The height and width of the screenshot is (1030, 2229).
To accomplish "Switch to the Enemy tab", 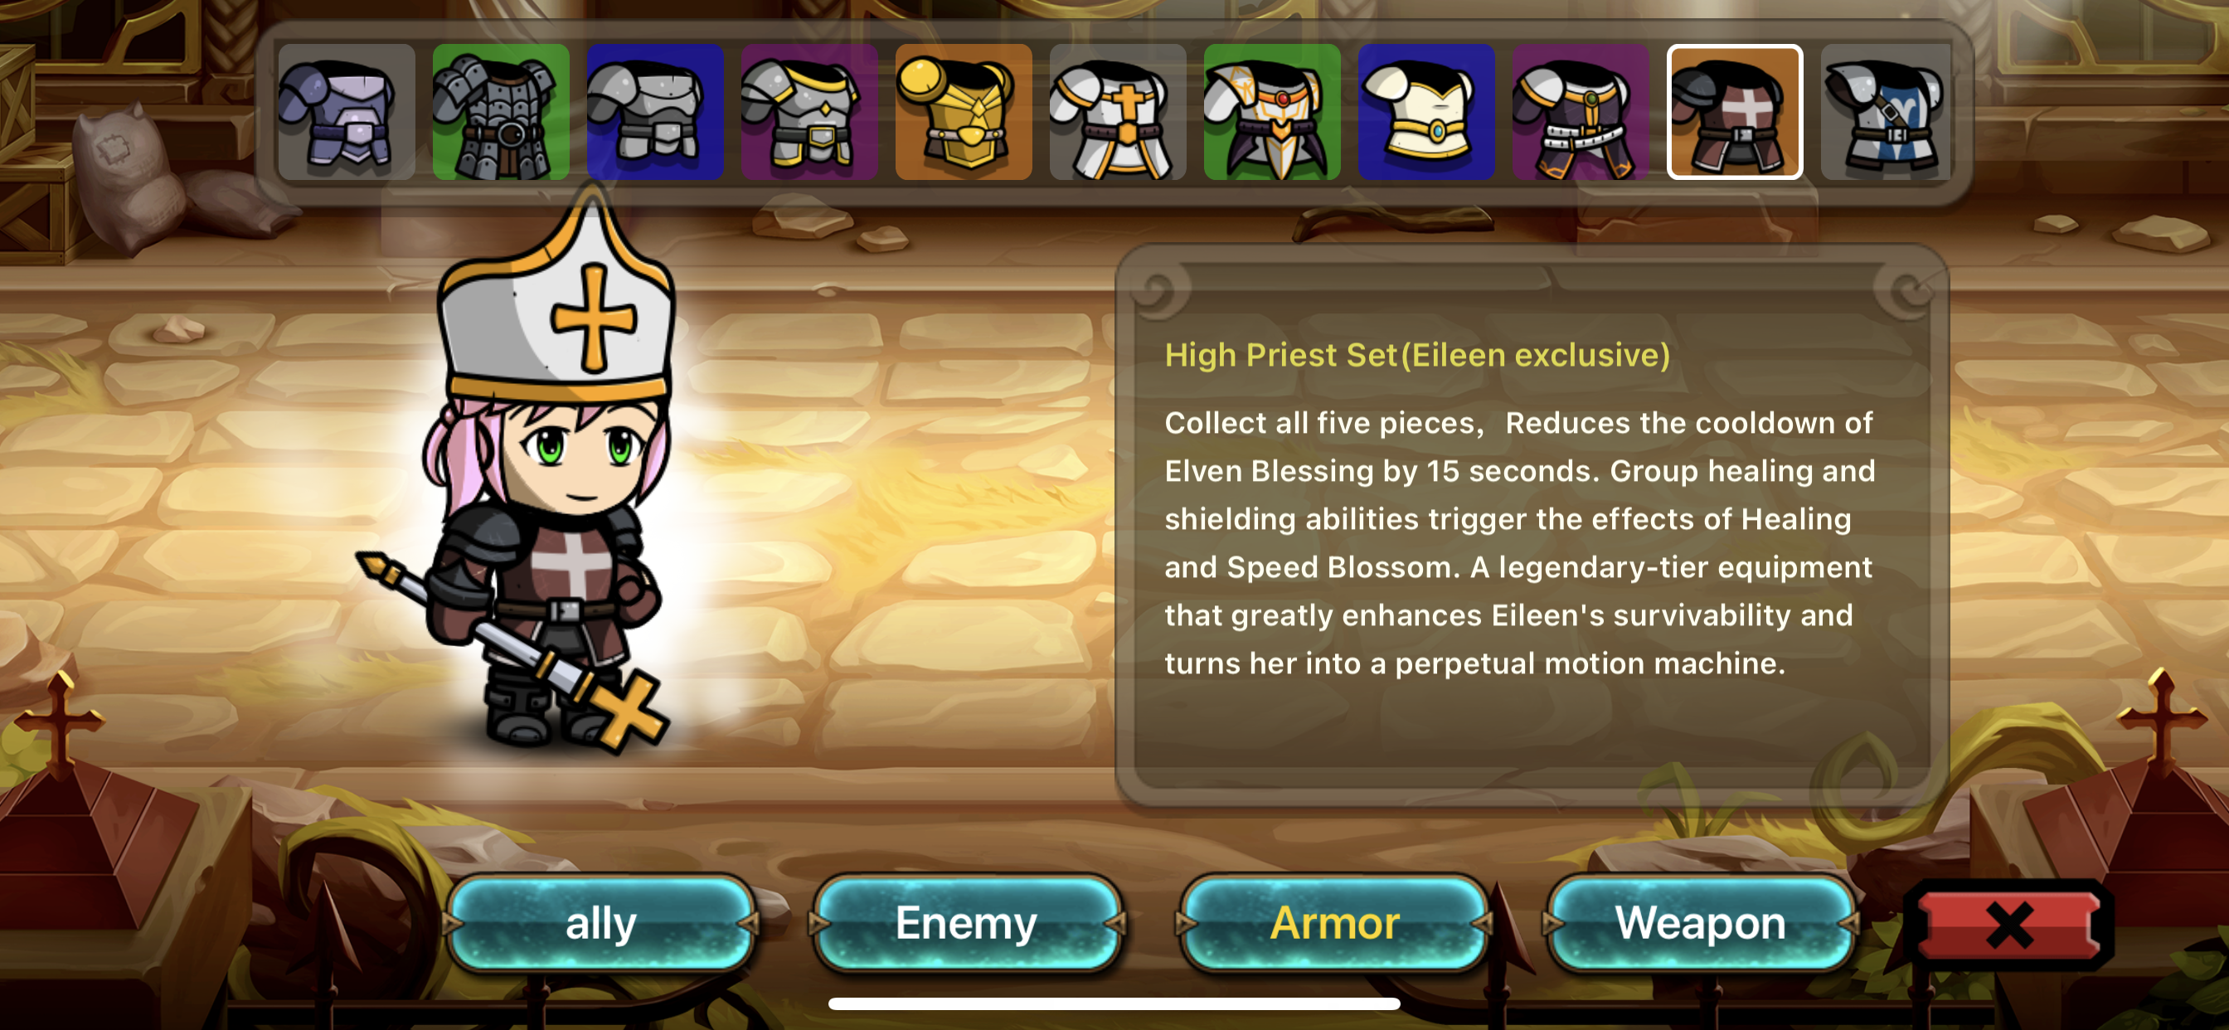I will pyautogui.click(x=967, y=923).
